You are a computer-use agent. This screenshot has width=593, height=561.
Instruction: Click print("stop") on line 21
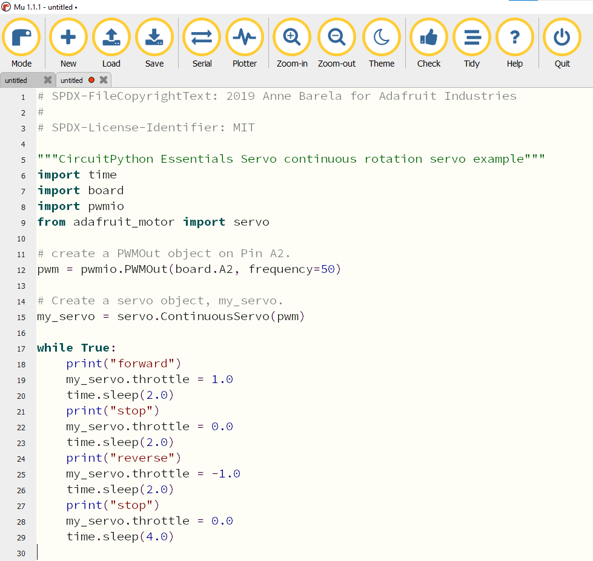113,411
